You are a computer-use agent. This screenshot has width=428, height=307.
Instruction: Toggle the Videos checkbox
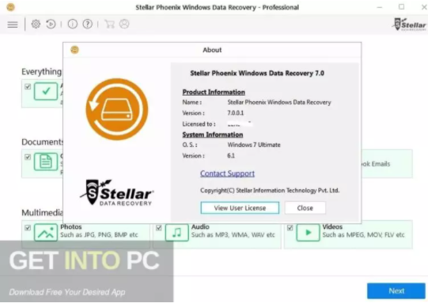[x=290, y=228]
